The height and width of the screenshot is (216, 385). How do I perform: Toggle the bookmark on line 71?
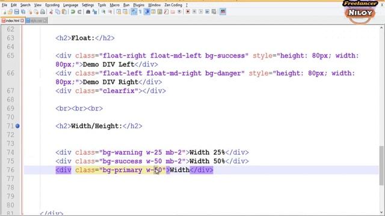[x=17, y=126]
